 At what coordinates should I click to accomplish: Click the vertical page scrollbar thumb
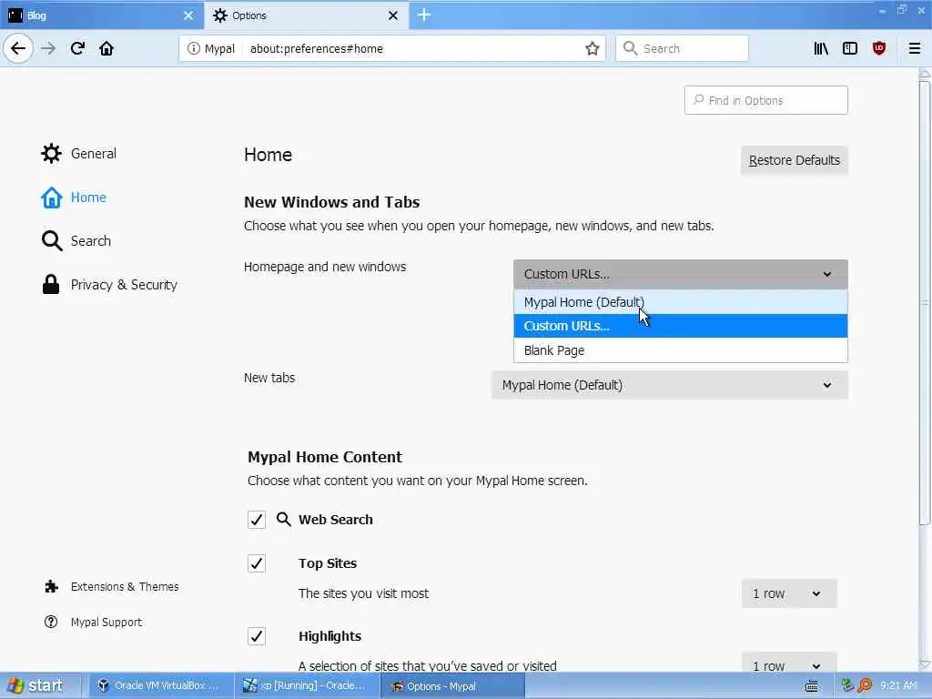click(925, 303)
